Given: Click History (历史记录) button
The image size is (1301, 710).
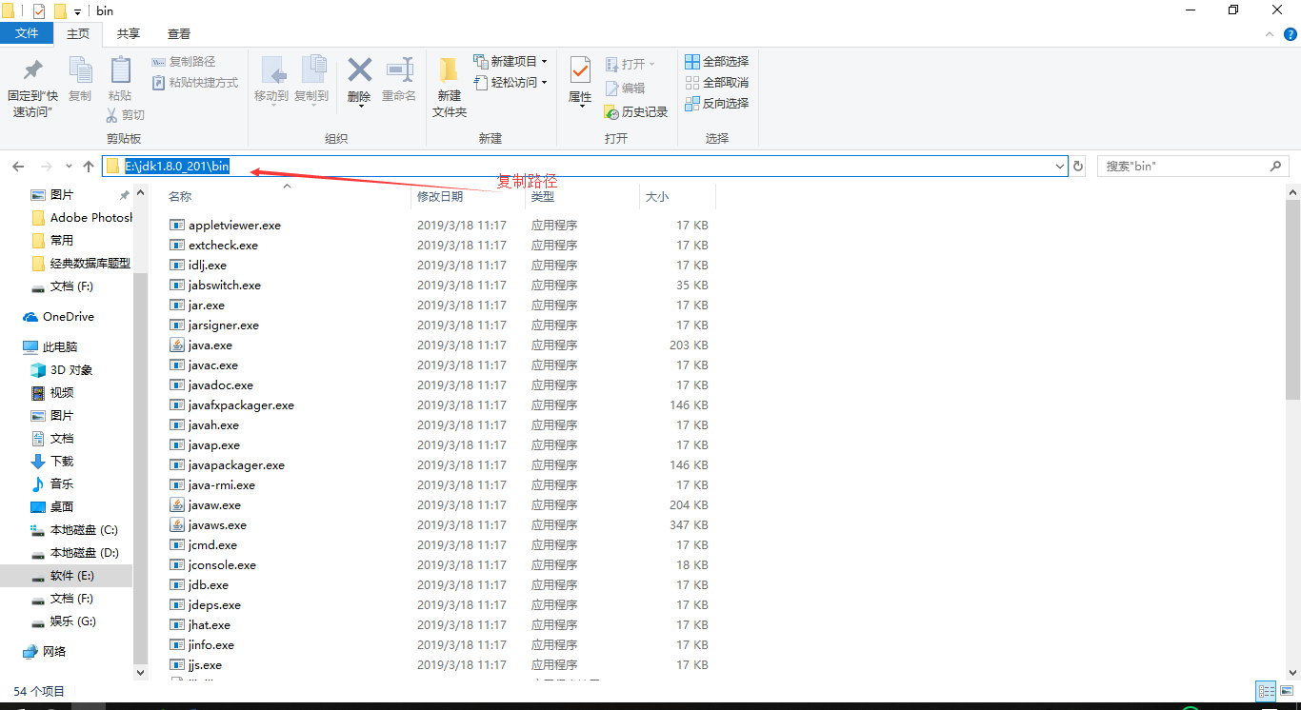Looking at the screenshot, I should [x=636, y=112].
